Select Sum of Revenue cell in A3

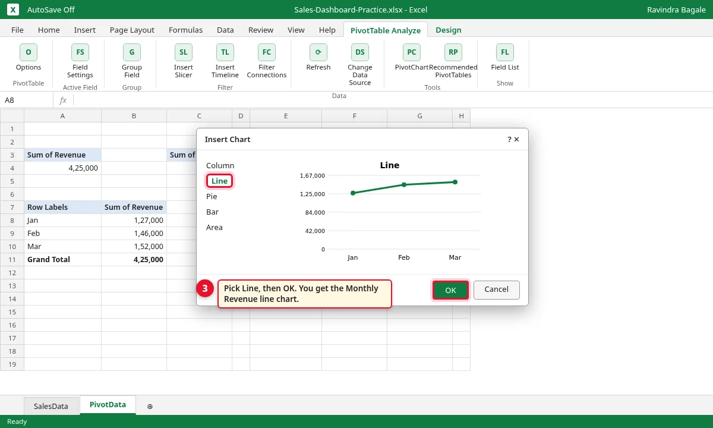63,155
